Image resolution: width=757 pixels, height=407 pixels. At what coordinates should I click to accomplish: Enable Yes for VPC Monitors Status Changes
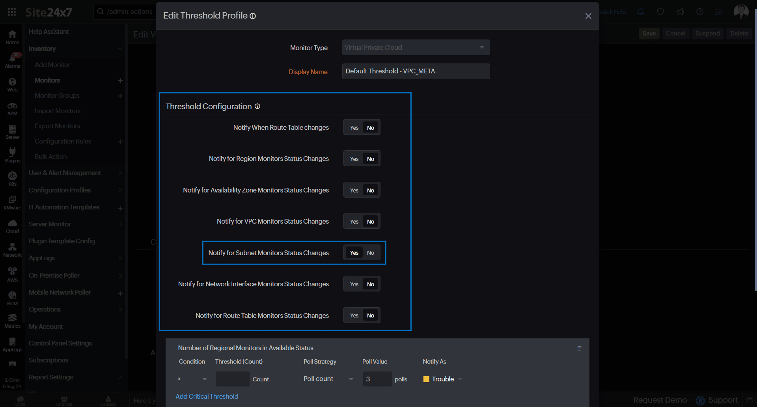(354, 222)
